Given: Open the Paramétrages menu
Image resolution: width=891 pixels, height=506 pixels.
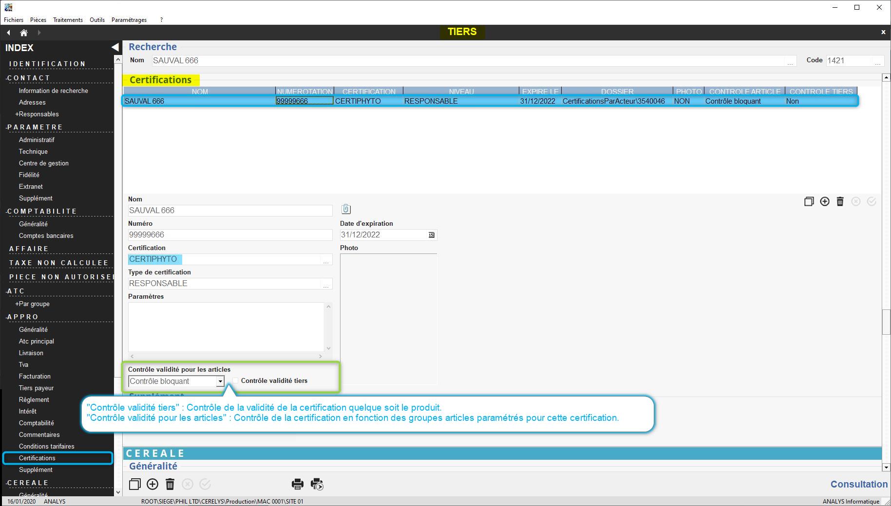Looking at the screenshot, I should 129,20.
